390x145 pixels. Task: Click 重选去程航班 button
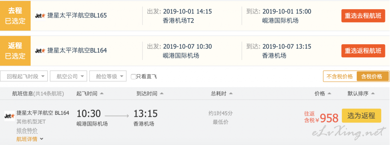click(x=363, y=16)
